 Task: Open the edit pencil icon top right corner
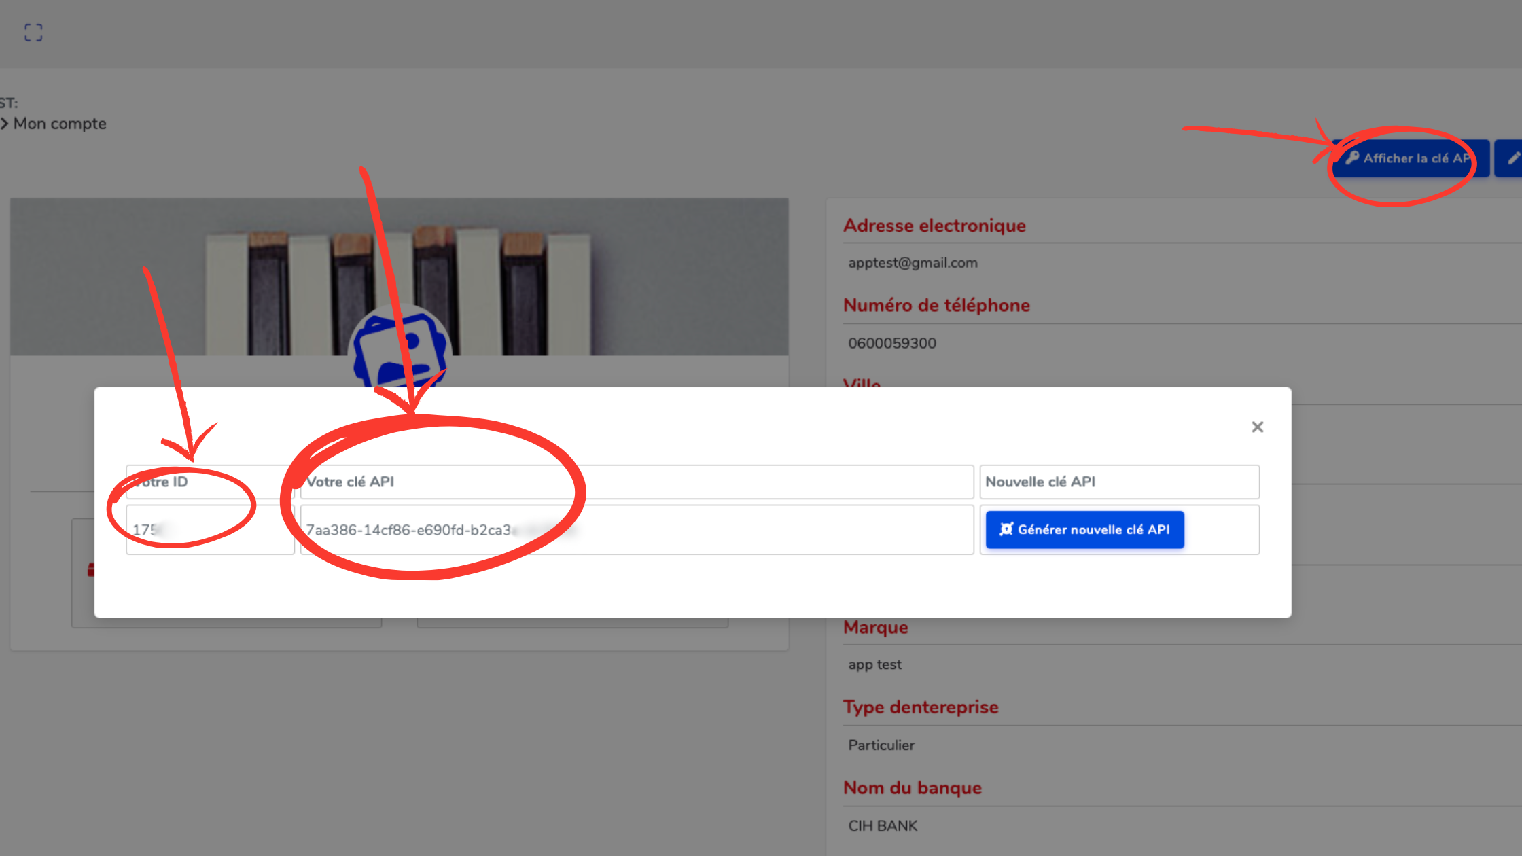pyautogui.click(x=1514, y=158)
